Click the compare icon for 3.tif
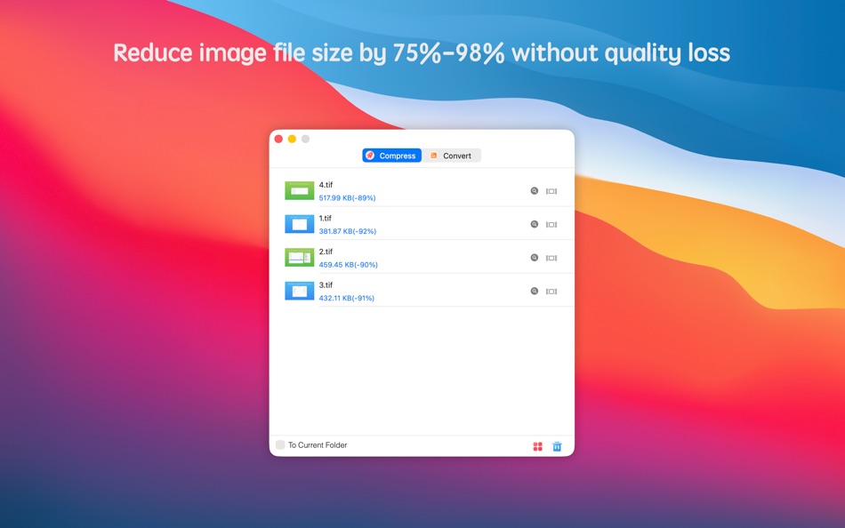 (552, 291)
